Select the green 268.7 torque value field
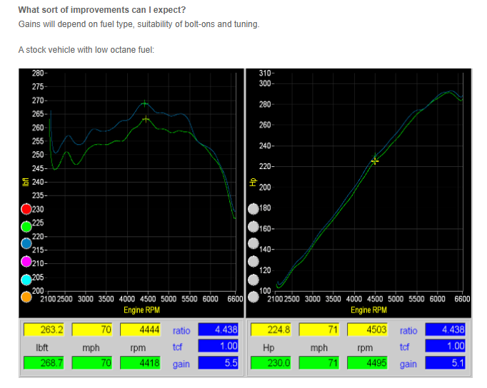Viewport: 487px width, 388px height. pos(44,364)
